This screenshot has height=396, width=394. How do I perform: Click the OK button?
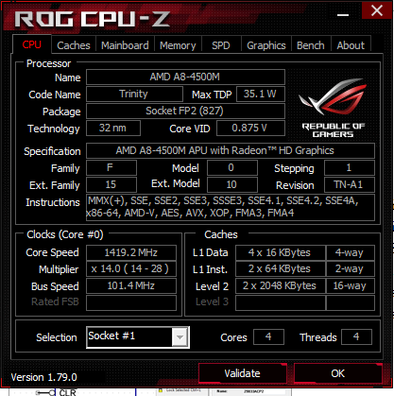338,373
